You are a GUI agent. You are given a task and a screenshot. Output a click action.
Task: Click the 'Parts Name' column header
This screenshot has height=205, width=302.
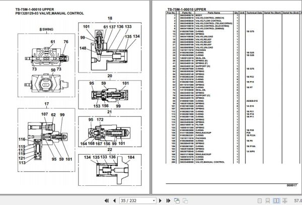click(214, 13)
